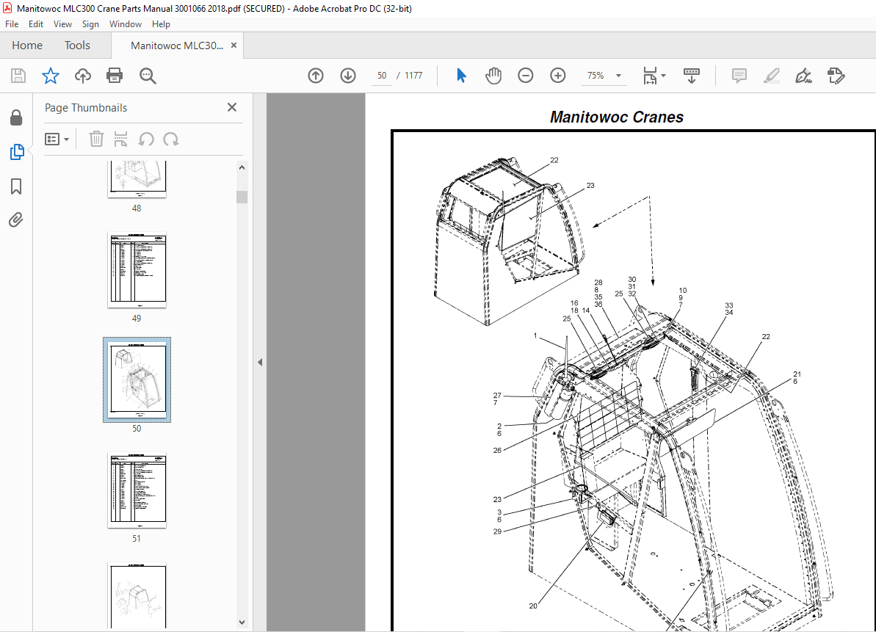Click thumbnail scrollbar up arrow
This screenshot has height=632, width=876.
242,167
